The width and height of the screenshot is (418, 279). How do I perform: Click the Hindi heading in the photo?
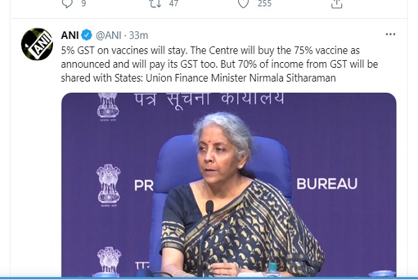pos(209,98)
